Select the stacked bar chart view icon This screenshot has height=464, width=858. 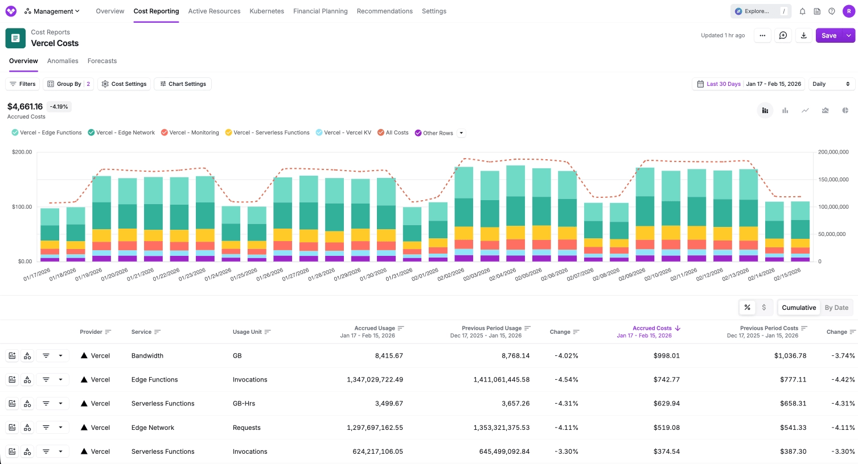pyautogui.click(x=765, y=110)
